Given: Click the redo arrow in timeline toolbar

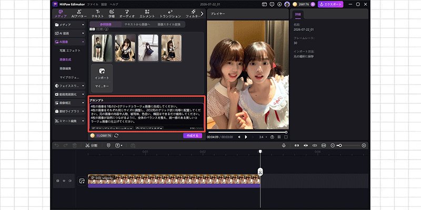Looking at the screenshot, I should point(66,145).
